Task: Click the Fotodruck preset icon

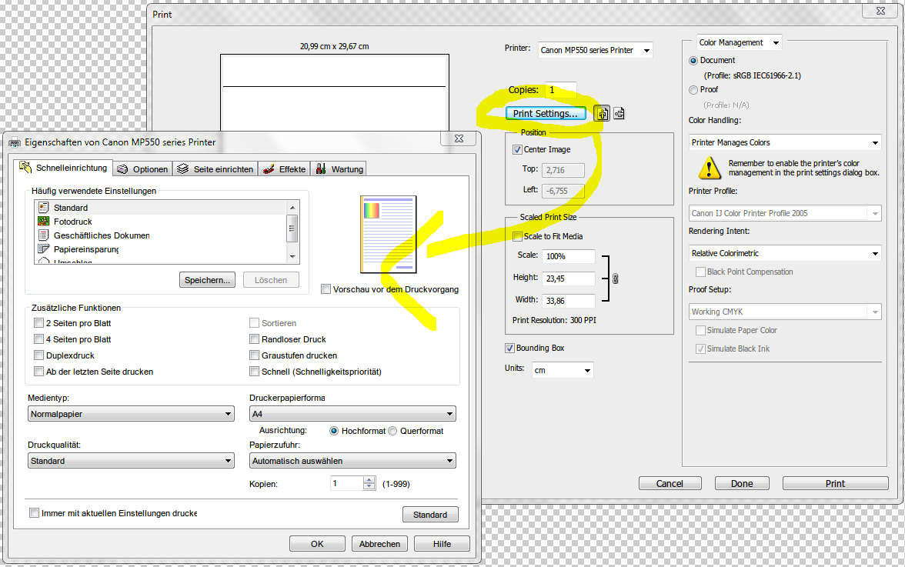Action: pos(43,221)
